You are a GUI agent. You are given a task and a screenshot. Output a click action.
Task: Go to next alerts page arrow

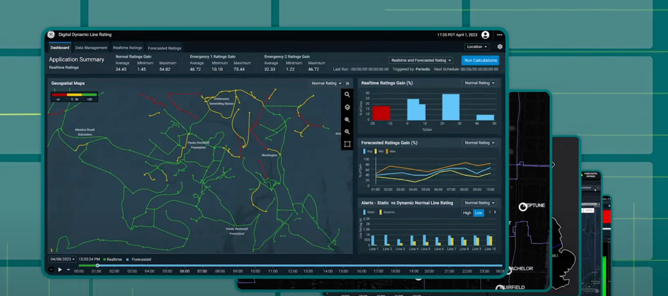495,212
